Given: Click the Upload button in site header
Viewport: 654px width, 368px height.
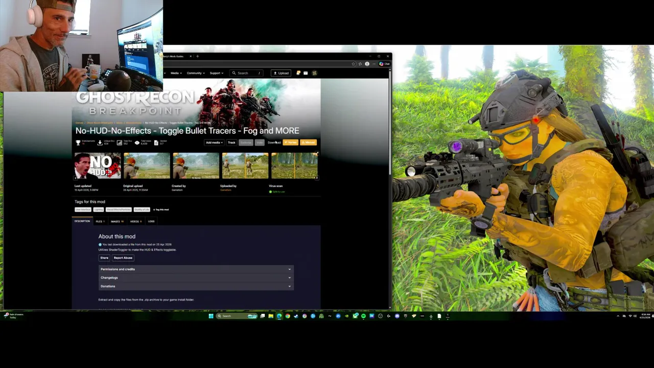Looking at the screenshot, I should tap(281, 73).
